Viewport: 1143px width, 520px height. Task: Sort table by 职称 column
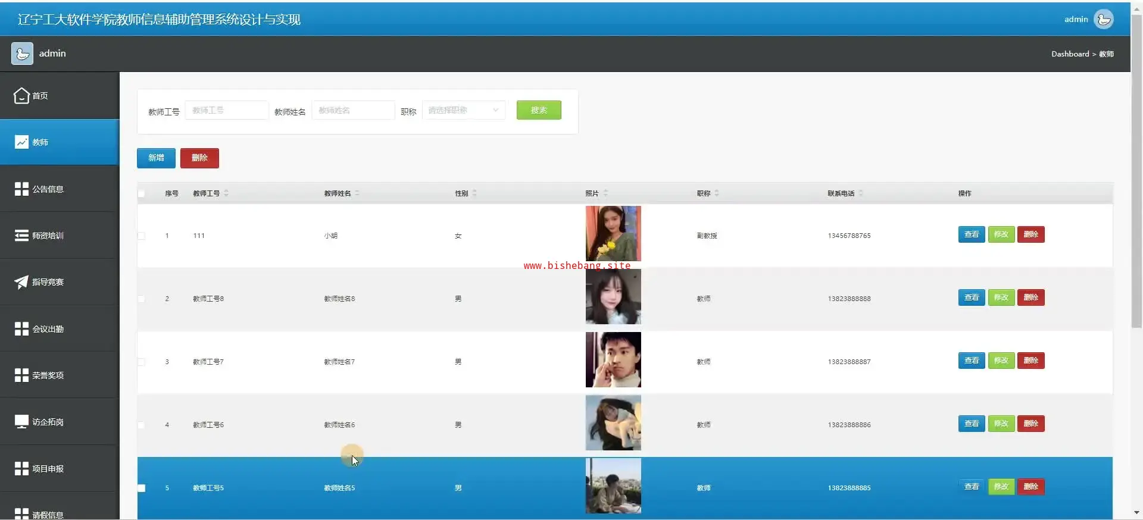[717, 193]
